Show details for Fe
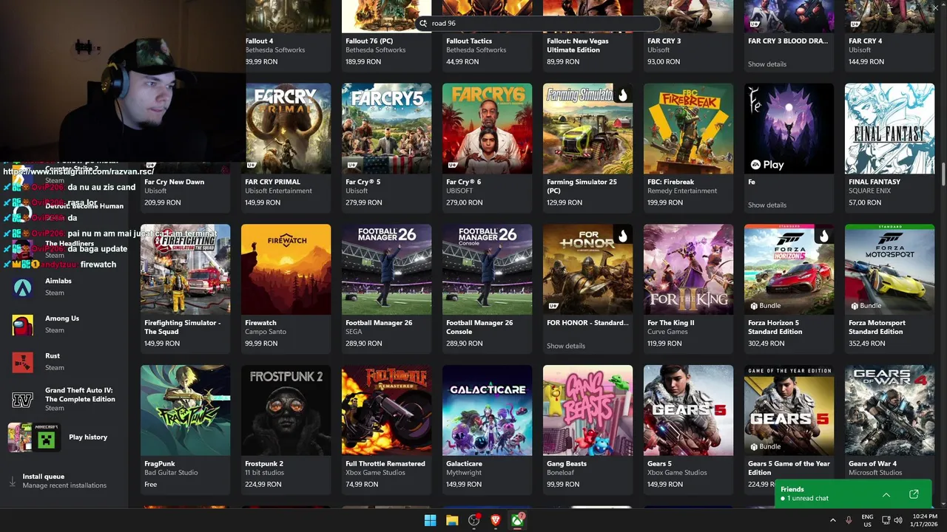Viewport: 947px width, 532px height. (x=766, y=205)
